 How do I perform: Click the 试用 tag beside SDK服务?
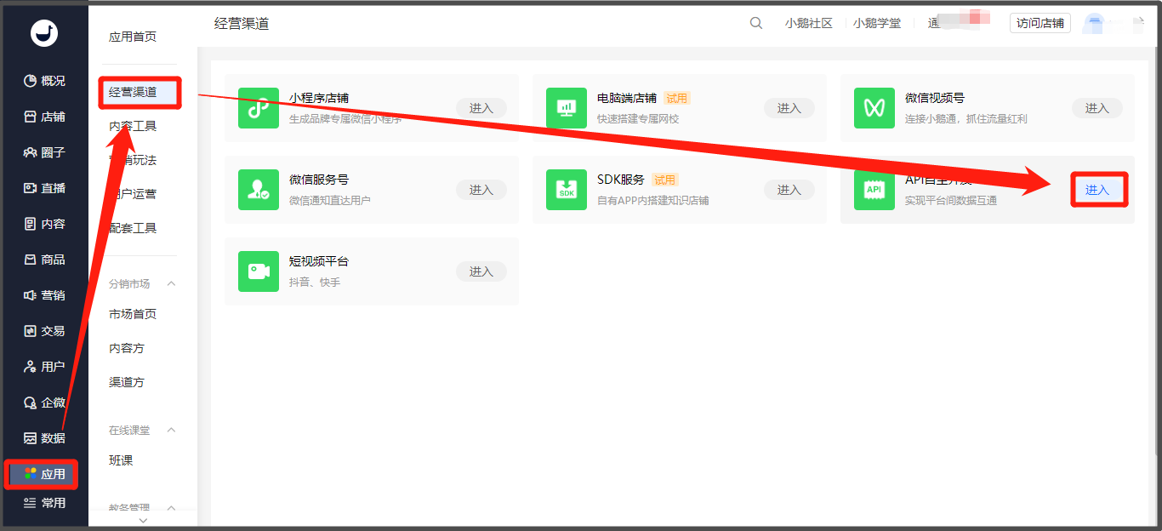[664, 180]
